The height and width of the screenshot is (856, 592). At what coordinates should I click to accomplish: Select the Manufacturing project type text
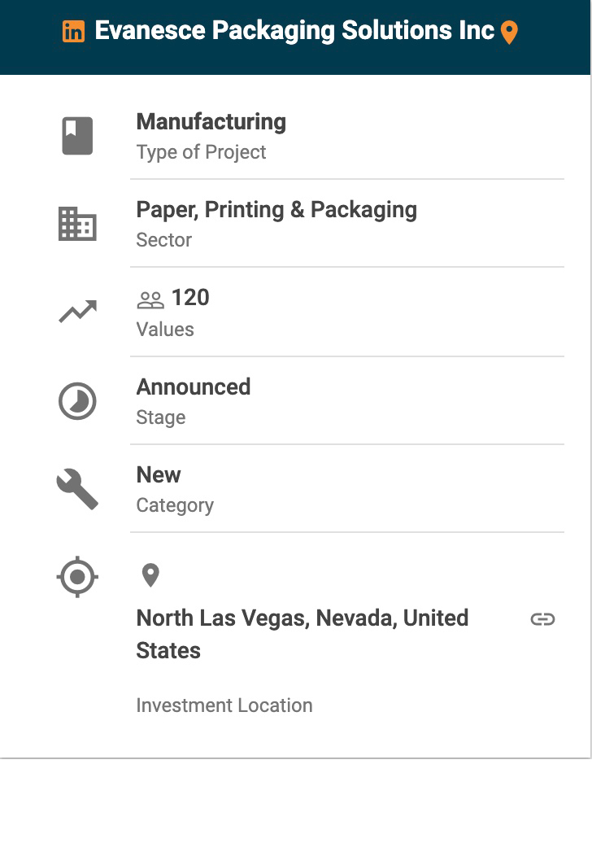coord(211,122)
